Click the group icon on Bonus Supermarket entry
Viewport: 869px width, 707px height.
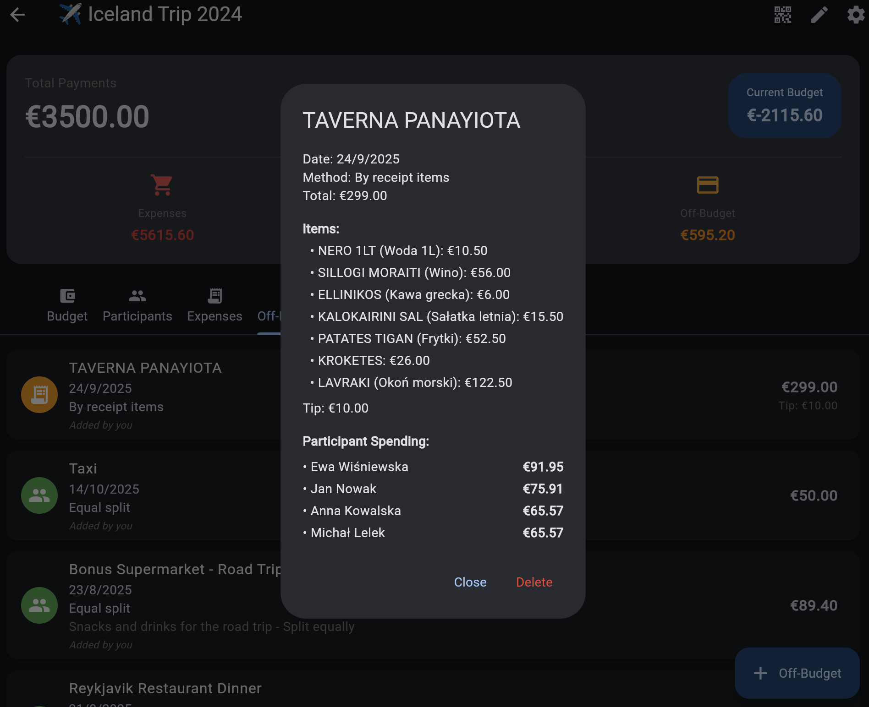39,605
